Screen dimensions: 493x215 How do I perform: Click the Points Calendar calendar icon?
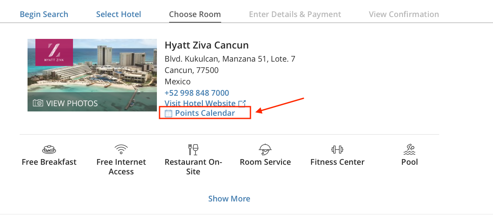pyautogui.click(x=169, y=114)
